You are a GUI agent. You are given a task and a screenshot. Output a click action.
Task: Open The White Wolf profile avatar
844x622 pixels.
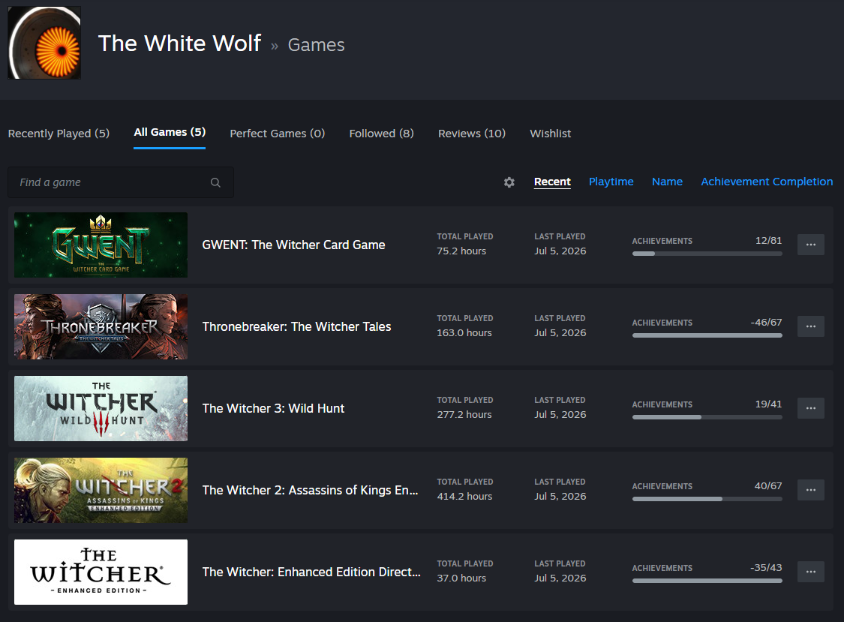point(44,43)
